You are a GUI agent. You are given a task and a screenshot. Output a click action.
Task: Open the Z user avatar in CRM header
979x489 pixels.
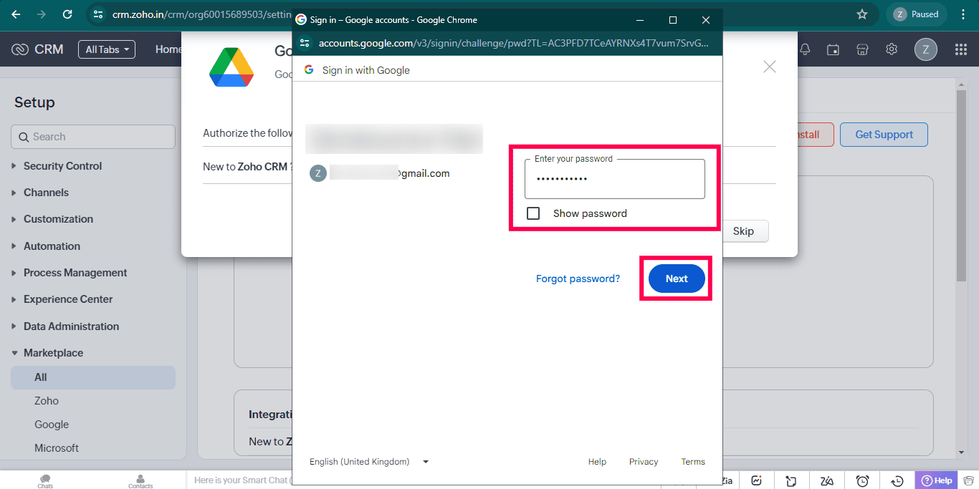pyautogui.click(x=926, y=49)
